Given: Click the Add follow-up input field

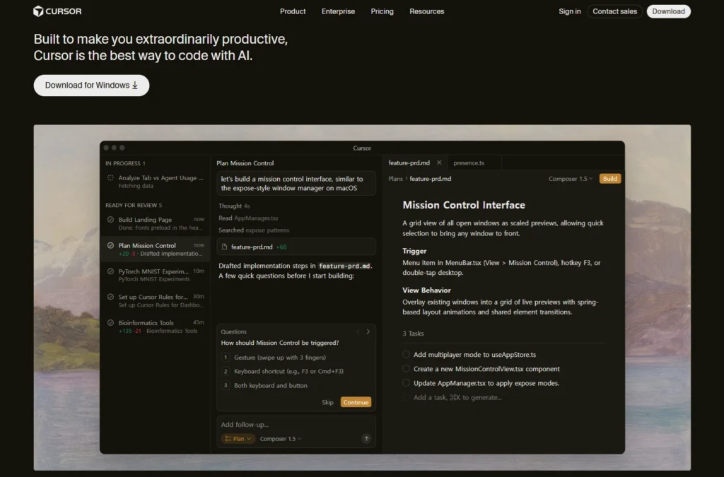Looking at the screenshot, I should click(x=296, y=425).
